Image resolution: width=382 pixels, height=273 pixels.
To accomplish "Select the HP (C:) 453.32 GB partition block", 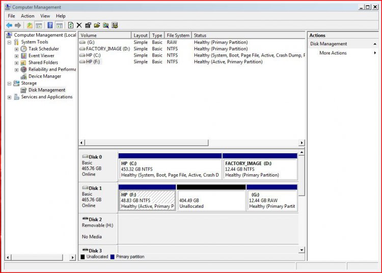I will tap(170, 167).
